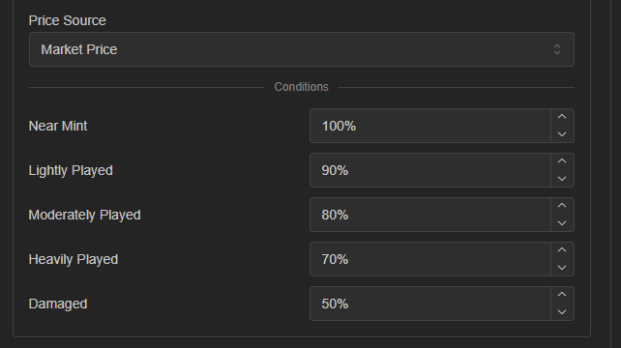Decrease the Moderately Played percentage
Image resolution: width=621 pixels, height=348 pixels.
[x=562, y=223]
